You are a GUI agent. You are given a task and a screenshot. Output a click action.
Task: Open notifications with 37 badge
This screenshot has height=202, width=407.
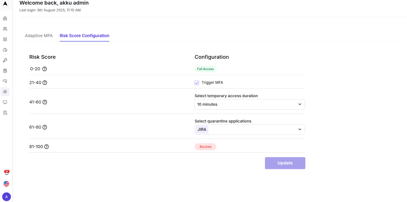tap(7, 172)
